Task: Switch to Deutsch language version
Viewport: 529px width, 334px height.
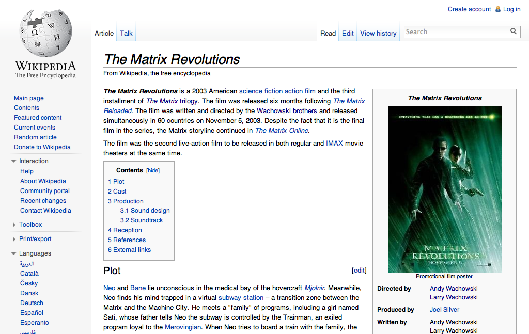Action: (x=32, y=303)
